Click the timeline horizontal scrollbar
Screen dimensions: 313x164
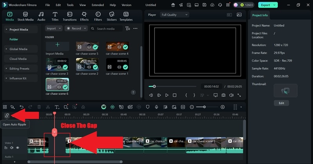pyautogui.click(x=75, y=162)
